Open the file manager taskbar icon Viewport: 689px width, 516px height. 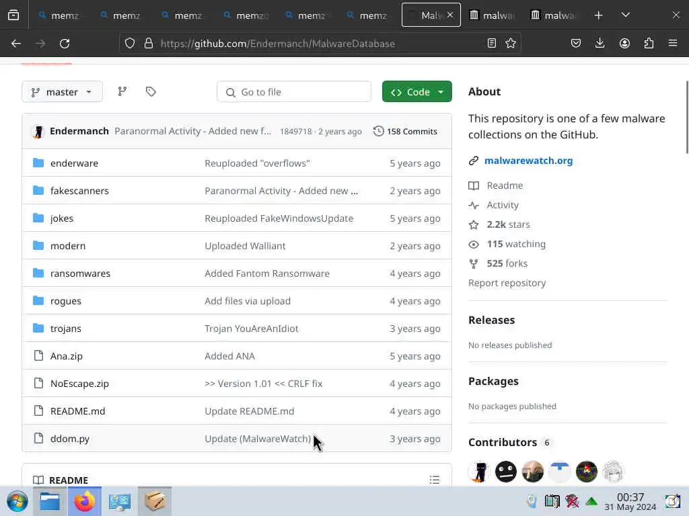pyautogui.click(x=50, y=501)
